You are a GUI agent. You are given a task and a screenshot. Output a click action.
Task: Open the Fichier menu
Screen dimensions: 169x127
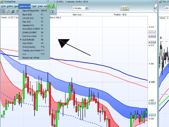(x=3, y=6)
